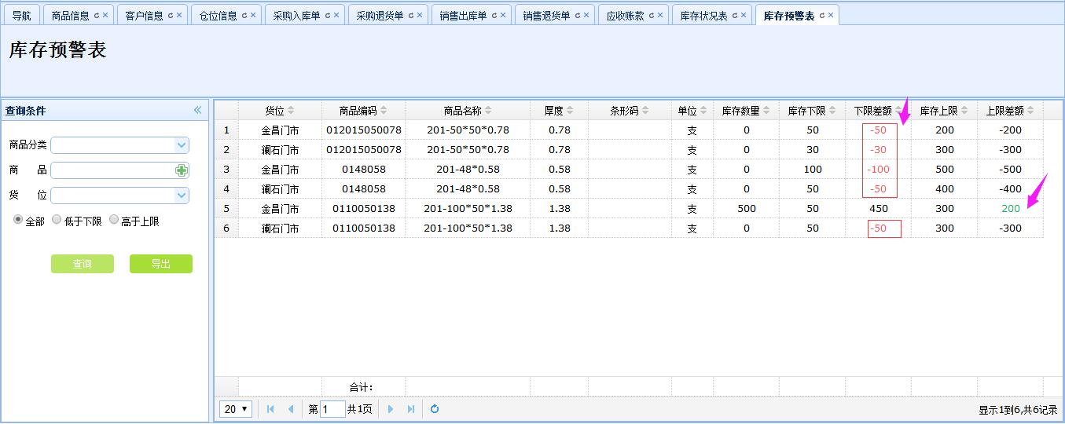Select the 全部 radio button

18,221
